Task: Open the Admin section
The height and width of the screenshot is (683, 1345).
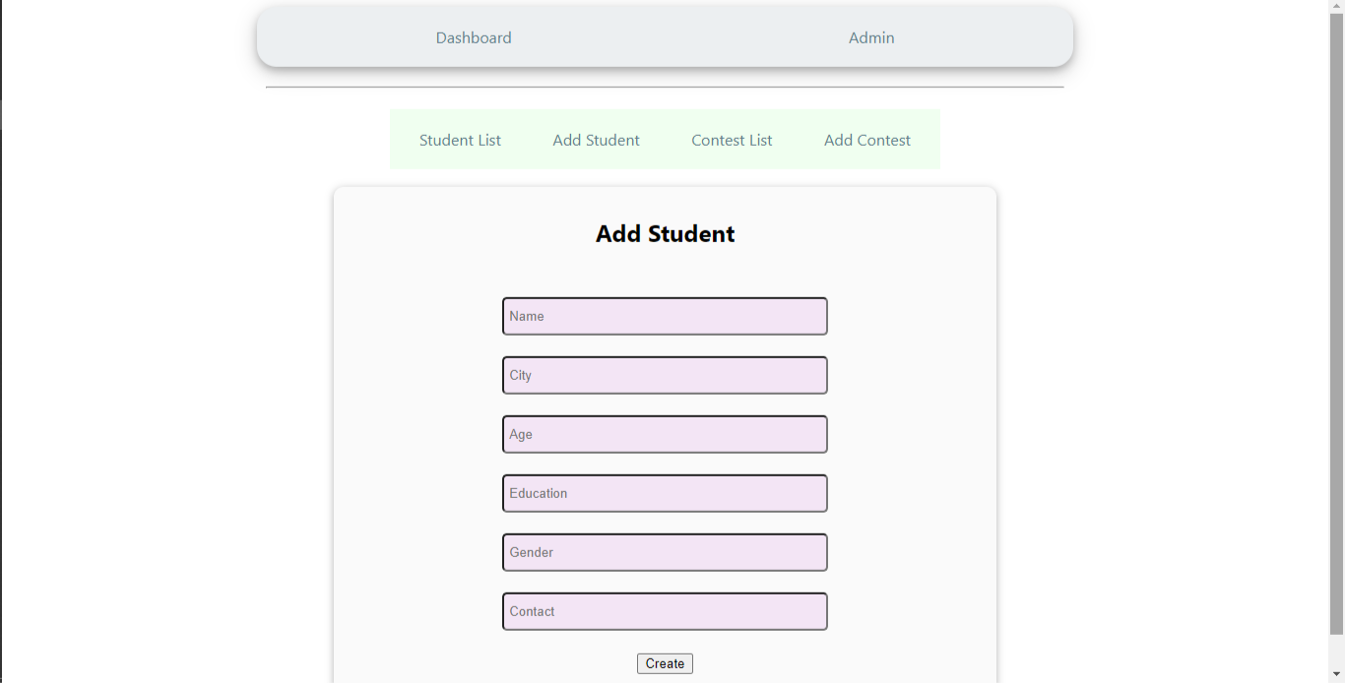Action: [870, 37]
